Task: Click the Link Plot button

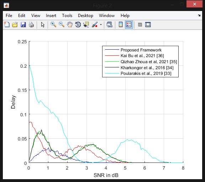Action: 109,24
